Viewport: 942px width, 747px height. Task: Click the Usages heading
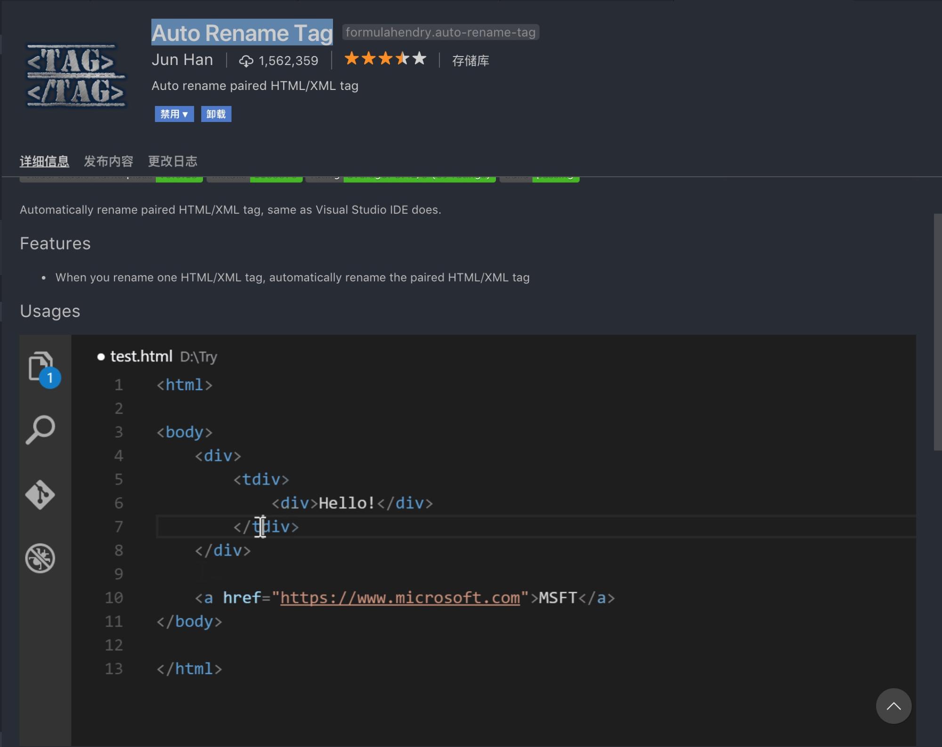tap(50, 311)
